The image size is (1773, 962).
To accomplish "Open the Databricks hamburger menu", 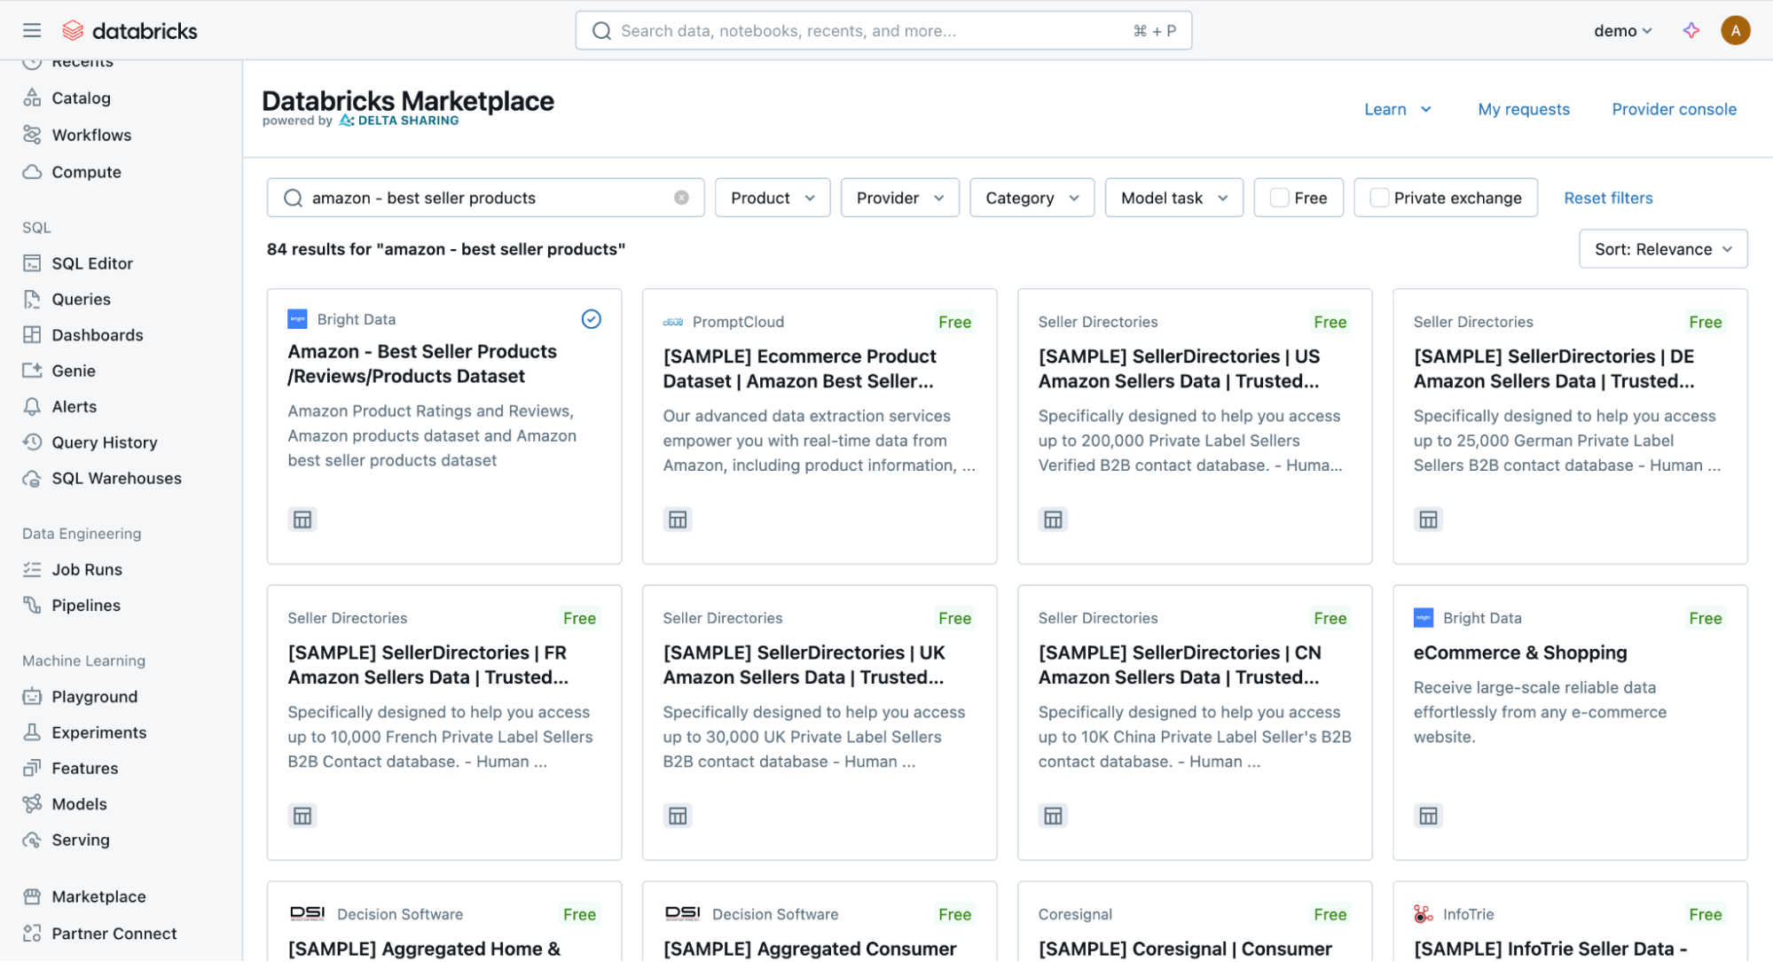I will [32, 29].
